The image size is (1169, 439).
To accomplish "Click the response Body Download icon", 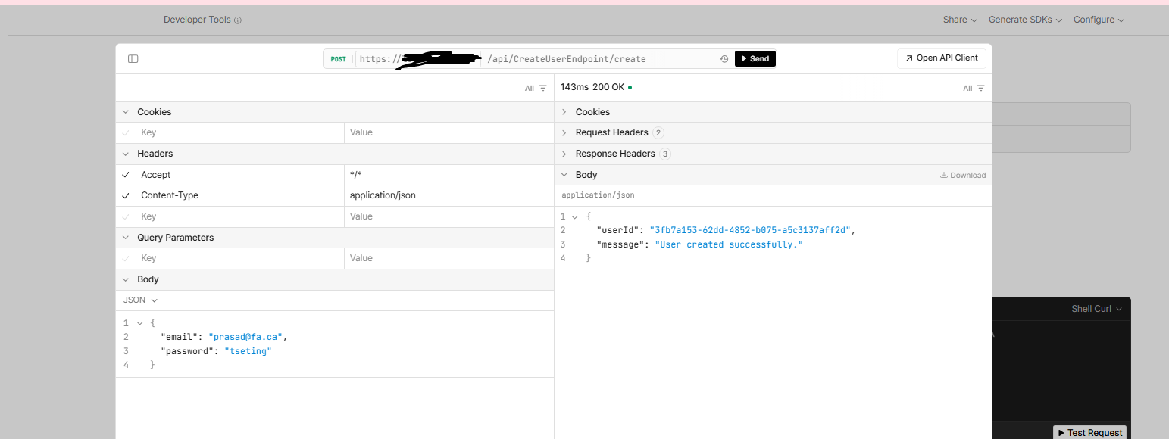I will 944,175.
